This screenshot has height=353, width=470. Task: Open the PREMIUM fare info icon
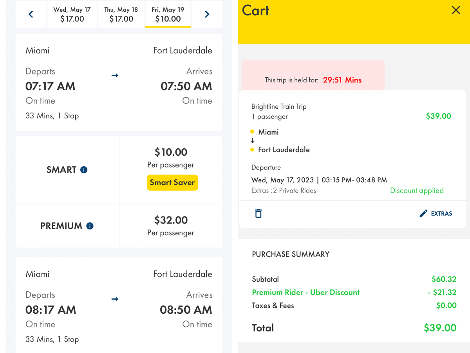tap(90, 226)
